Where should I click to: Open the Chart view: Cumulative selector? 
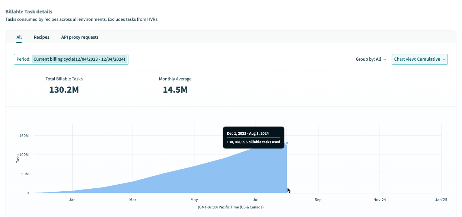pos(420,59)
